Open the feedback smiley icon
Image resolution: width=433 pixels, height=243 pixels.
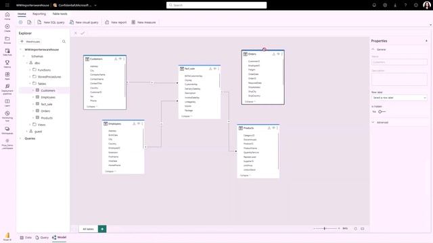pos(416,5)
